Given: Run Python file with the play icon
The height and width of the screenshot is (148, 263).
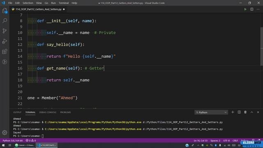Looking at the screenshot, I should (x=245, y=9).
